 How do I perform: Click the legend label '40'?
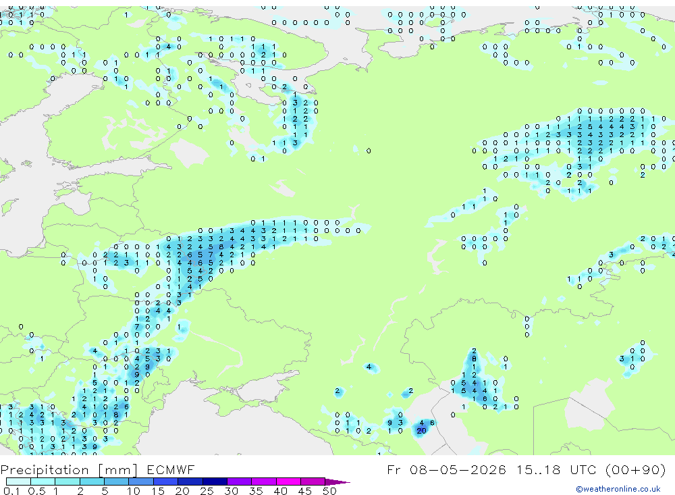280,491
